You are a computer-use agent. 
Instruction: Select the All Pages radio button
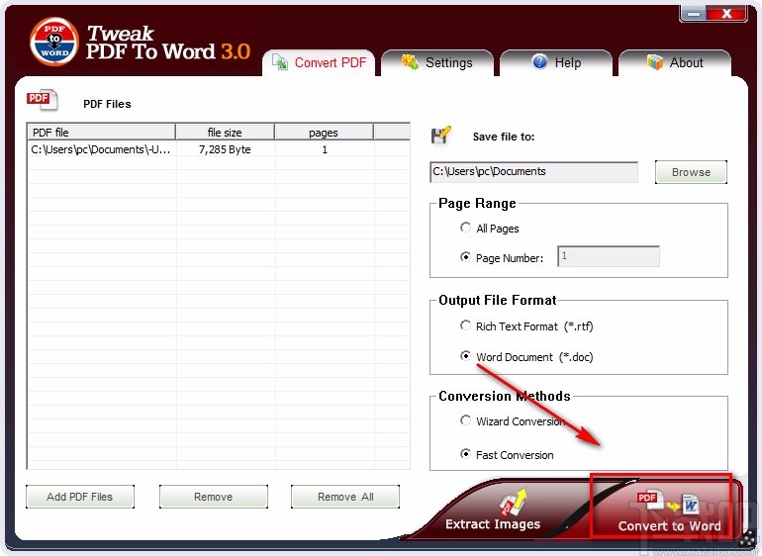click(465, 228)
